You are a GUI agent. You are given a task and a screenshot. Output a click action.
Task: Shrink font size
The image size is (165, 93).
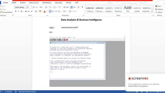(x=37, y=7)
